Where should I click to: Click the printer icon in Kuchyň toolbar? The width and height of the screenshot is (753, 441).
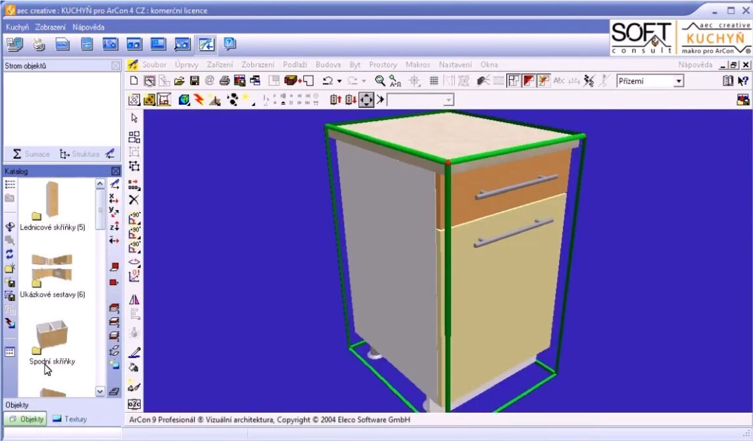[x=39, y=45]
